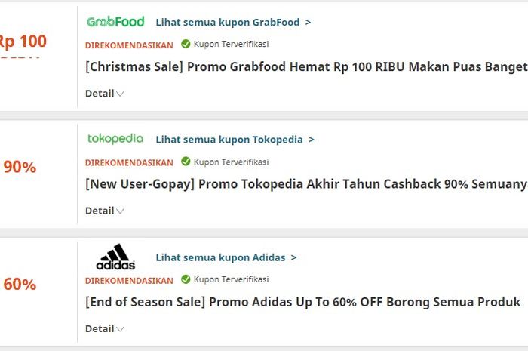Click Tokopedia verified coupon green checkmark
Image resolution: width=528 pixels, height=351 pixels.
tap(186, 162)
